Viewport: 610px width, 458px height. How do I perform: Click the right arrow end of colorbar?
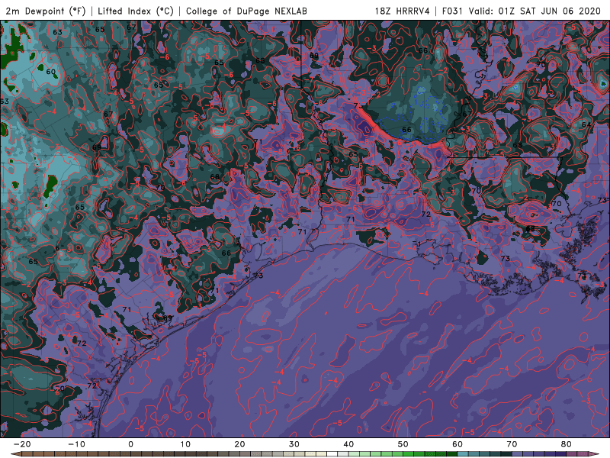pyautogui.click(x=594, y=454)
